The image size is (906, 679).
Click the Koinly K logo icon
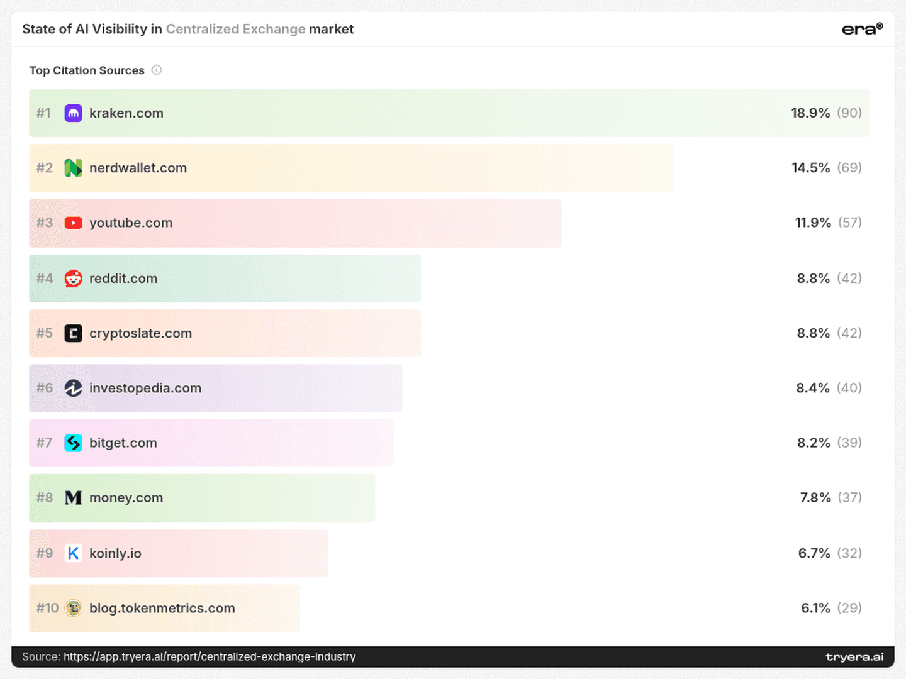coord(74,553)
